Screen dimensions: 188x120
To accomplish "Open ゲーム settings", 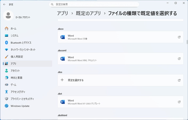I will pyautogui.click(x=28, y=85).
